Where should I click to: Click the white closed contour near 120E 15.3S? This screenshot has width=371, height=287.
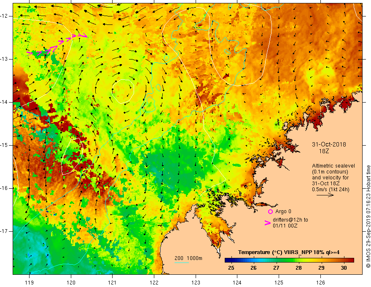(x=72, y=156)
